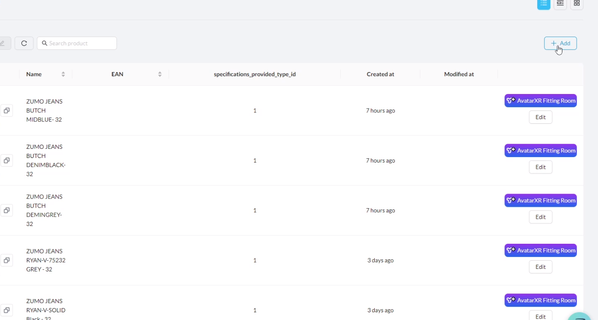598x320 pixels.
Task: Edit the RYAN-V-75232 GREY - 32 product
Action: point(541,267)
